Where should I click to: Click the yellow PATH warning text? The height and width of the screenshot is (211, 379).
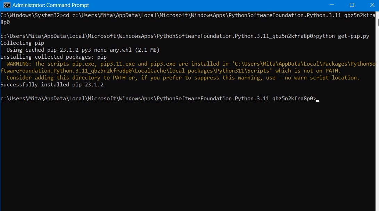click(139, 64)
